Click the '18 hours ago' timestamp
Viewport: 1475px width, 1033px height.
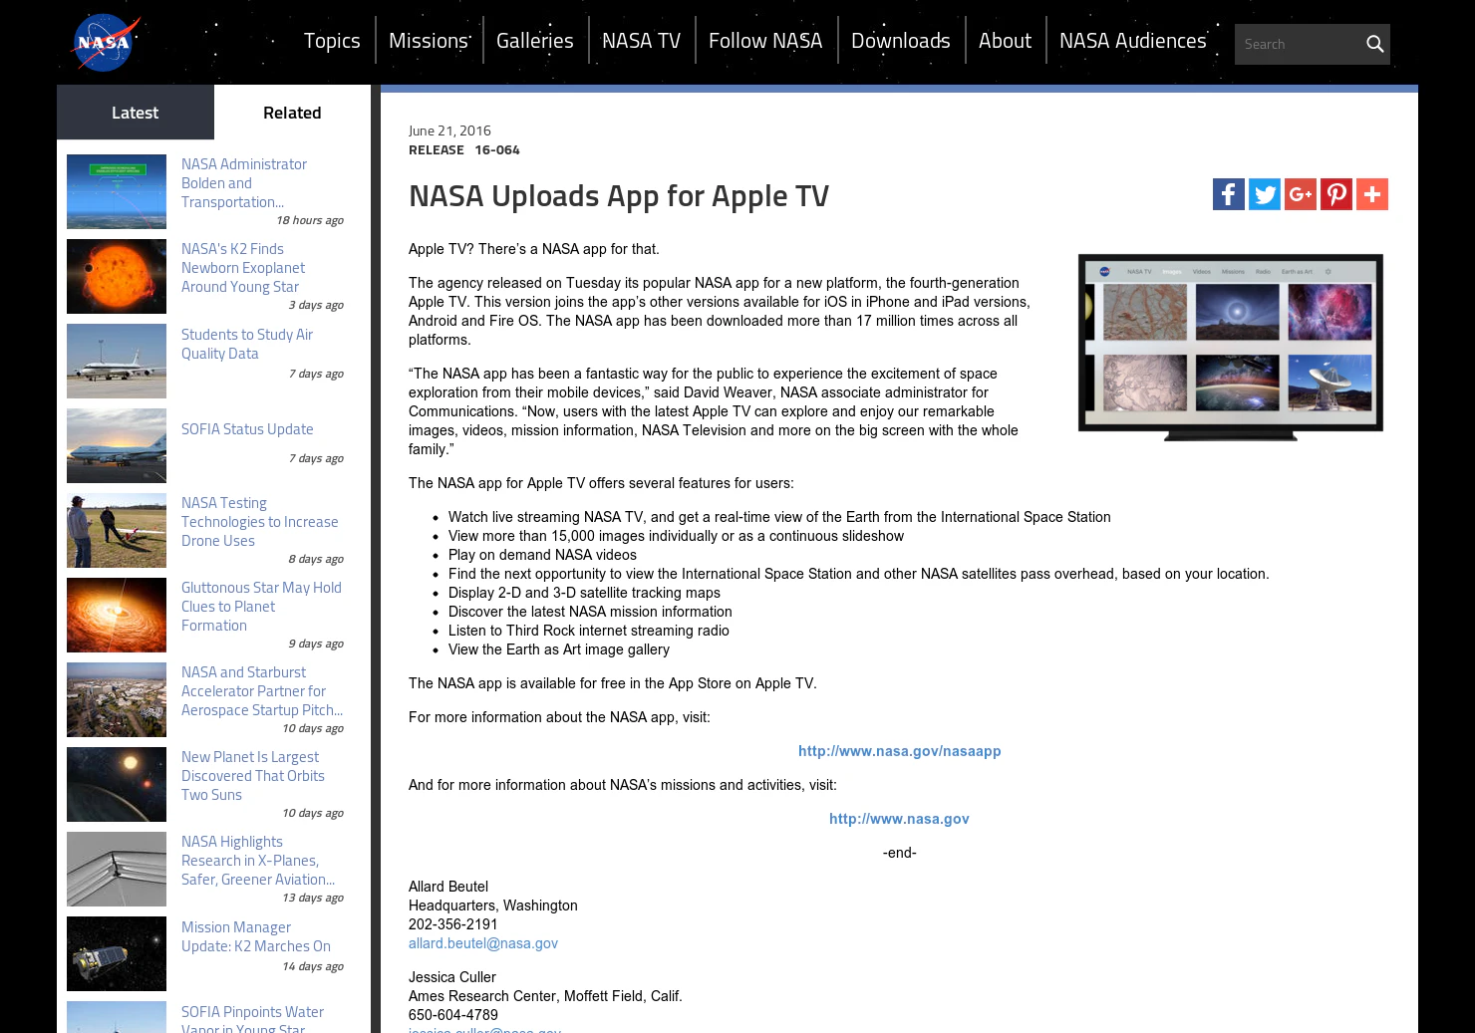click(310, 220)
